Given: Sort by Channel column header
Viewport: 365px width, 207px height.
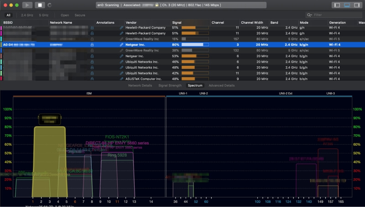Looking at the screenshot, I should click(218, 22).
